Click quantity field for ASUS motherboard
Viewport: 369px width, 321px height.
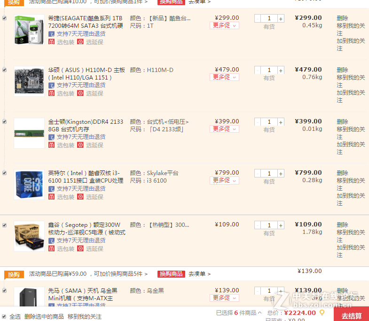269,70
